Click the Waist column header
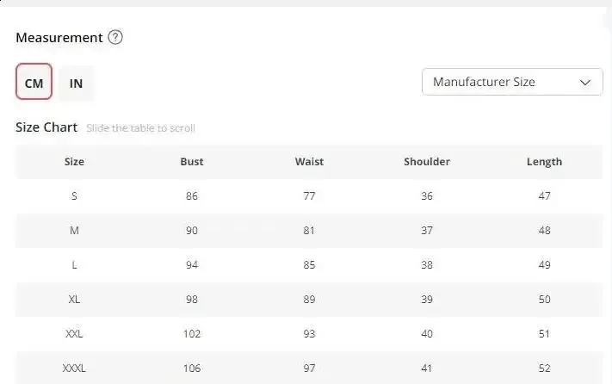 click(x=309, y=162)
